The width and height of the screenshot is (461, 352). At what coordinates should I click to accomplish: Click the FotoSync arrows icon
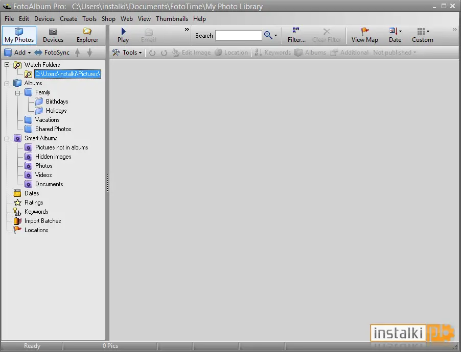[38, 53]
